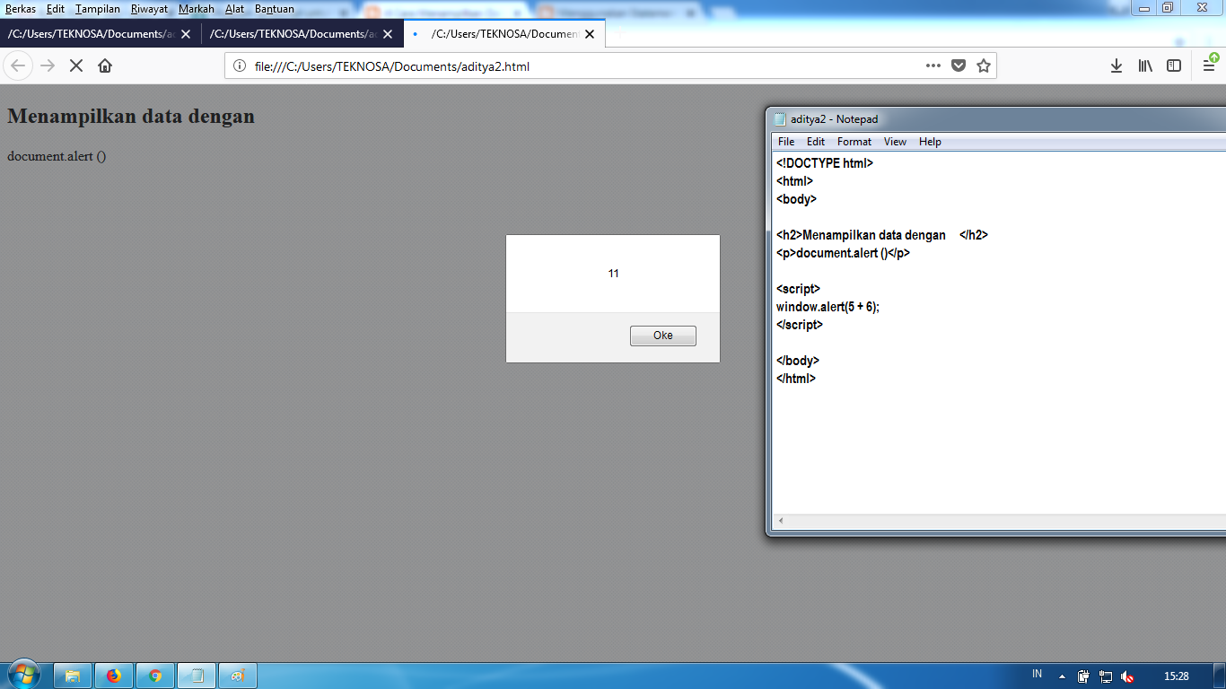1226x689 pixels.
Task: Open Notepad's File menu
Action: pos(786,142)
